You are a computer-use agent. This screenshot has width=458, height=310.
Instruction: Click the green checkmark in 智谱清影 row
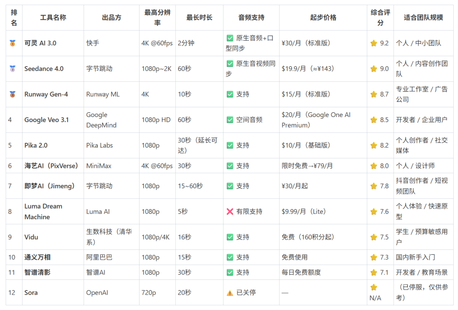coord(230,273)
